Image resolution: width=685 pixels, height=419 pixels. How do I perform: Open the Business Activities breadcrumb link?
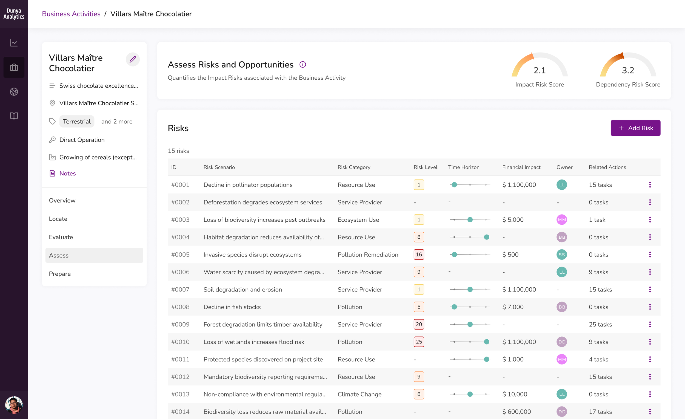pyautogui.click(x=71, y=14)
